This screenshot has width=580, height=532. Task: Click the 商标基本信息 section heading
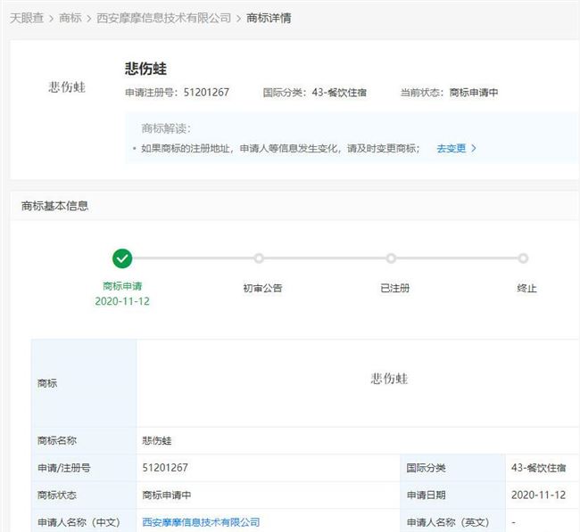(x=54, y=206)
